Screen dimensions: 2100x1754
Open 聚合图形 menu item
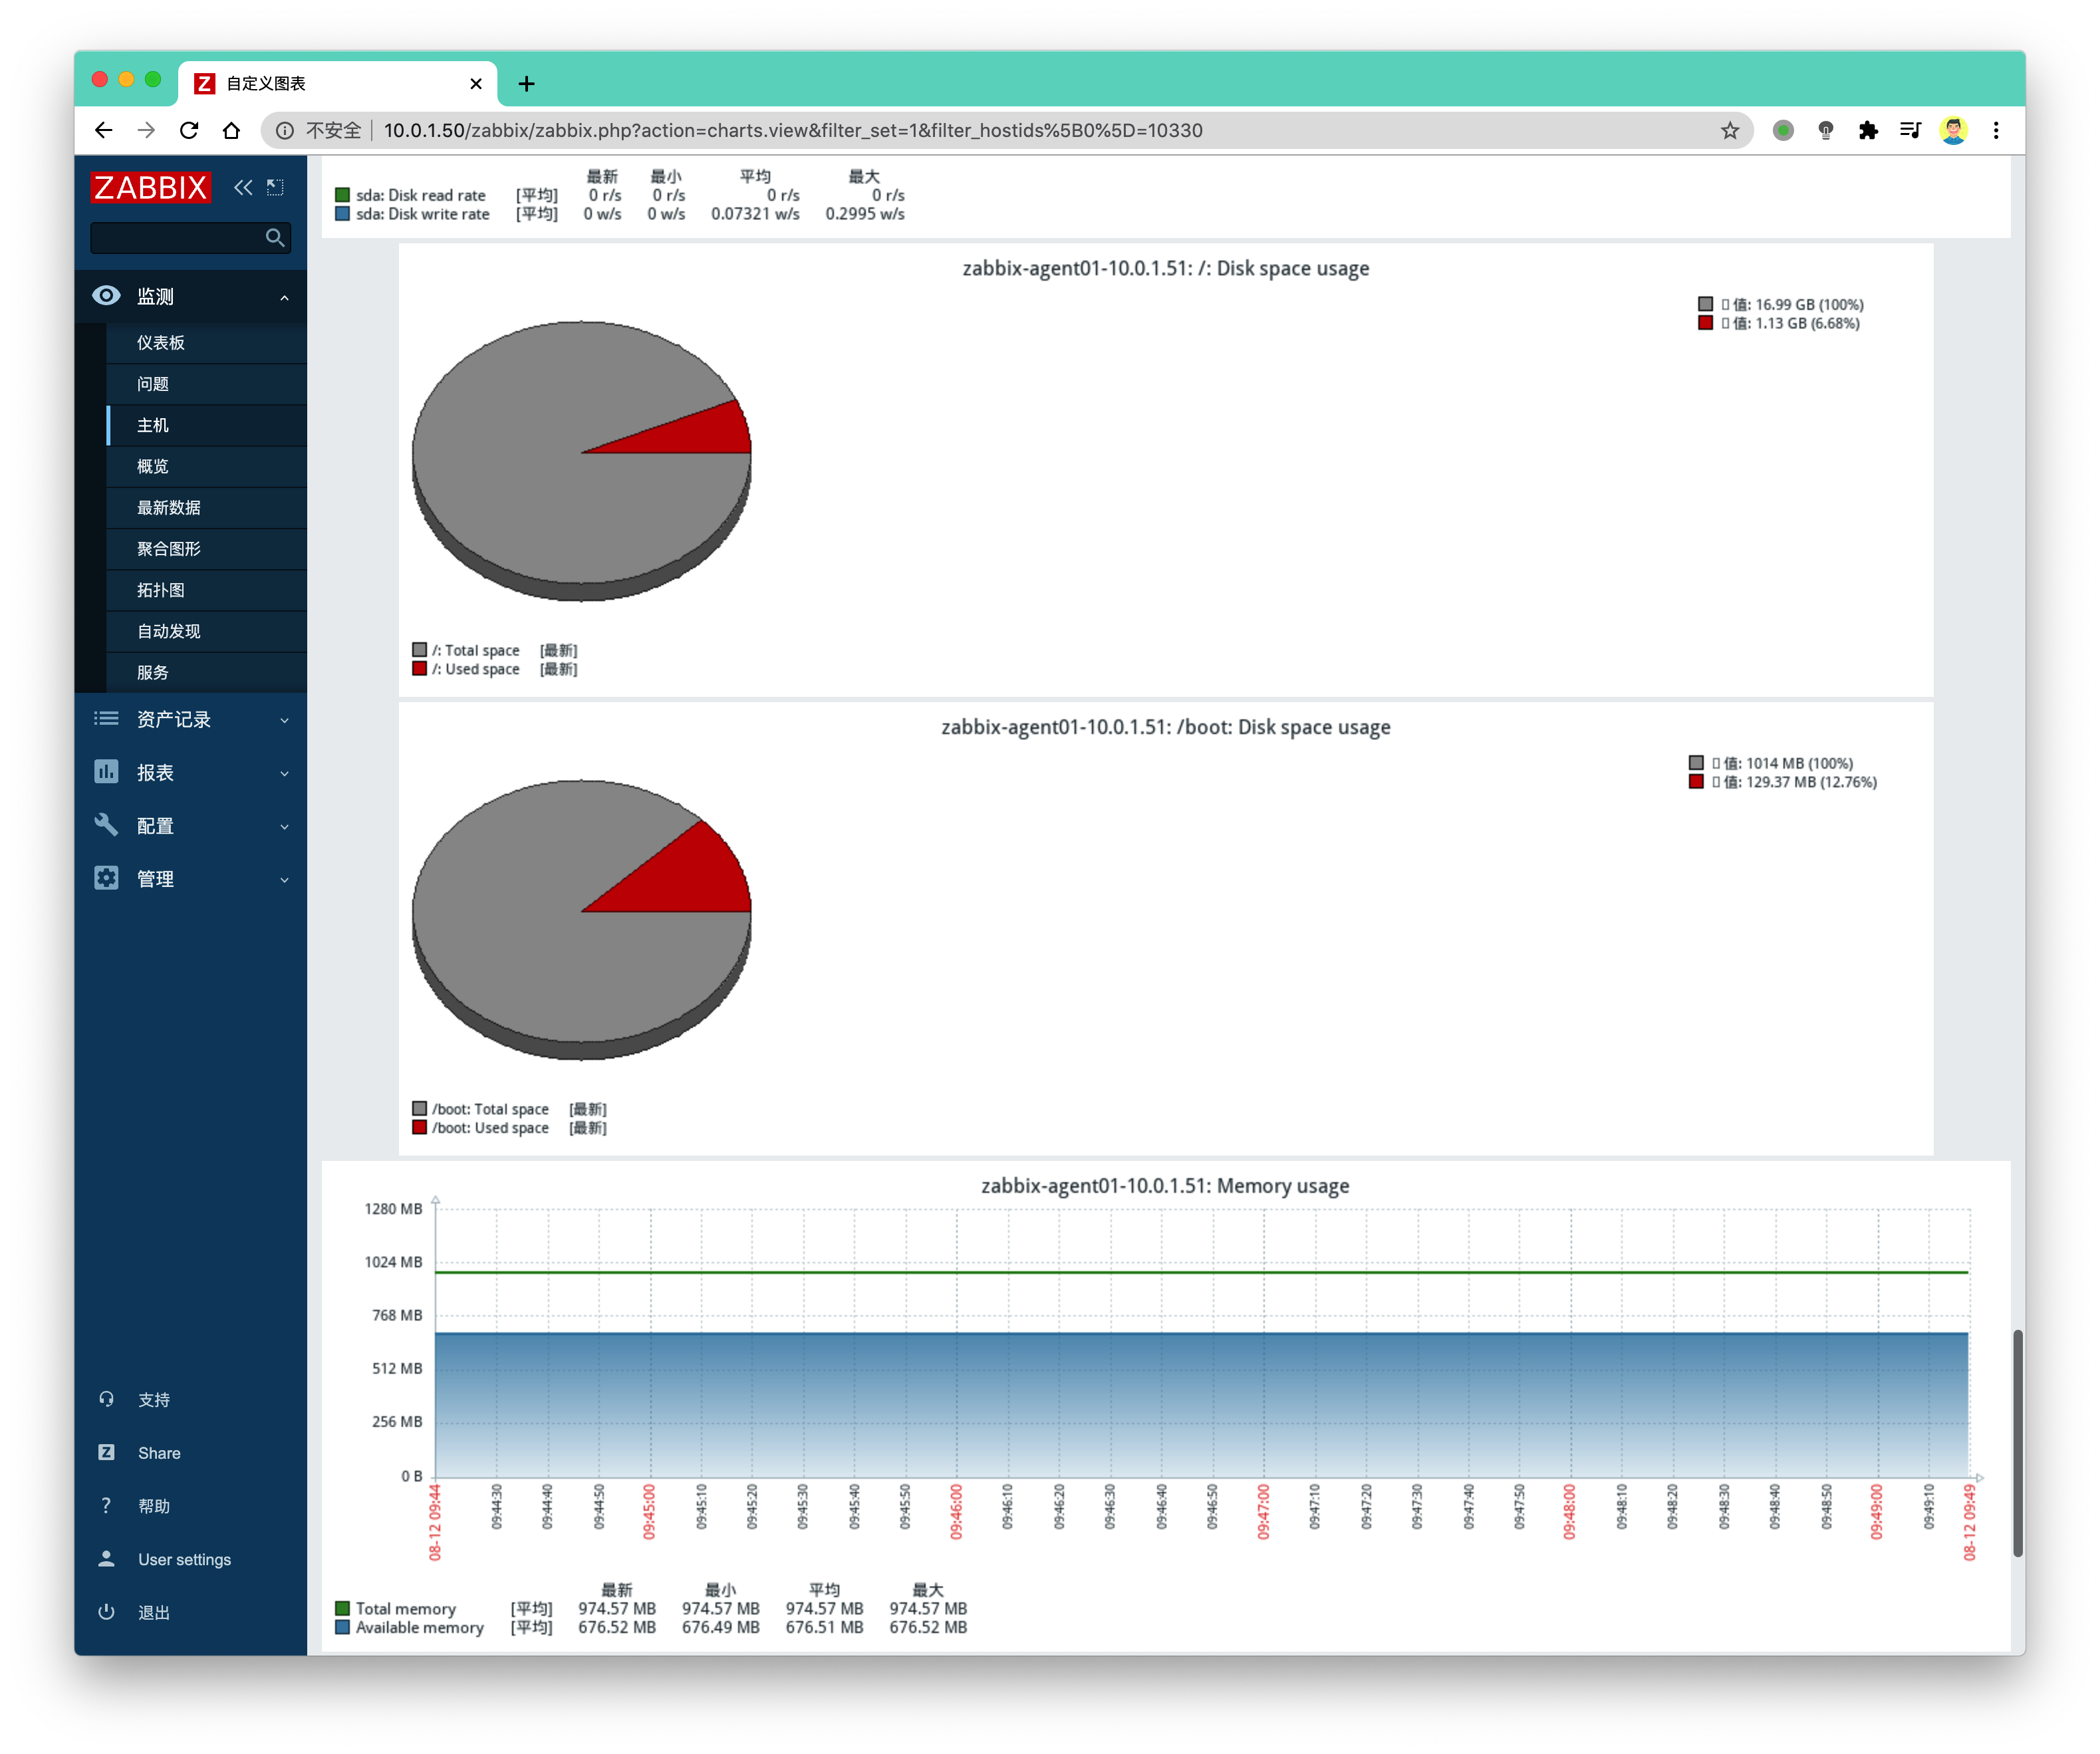206,549
